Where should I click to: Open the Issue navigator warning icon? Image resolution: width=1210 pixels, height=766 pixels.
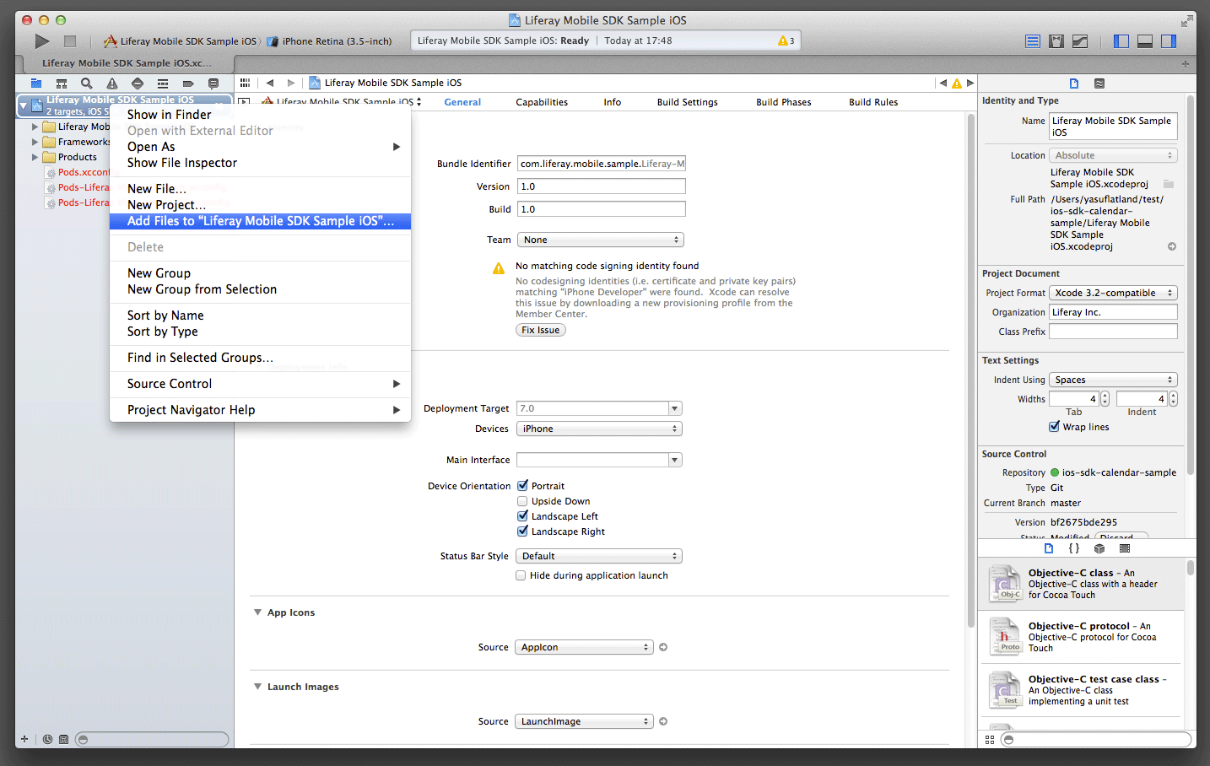tap(112, 84)
